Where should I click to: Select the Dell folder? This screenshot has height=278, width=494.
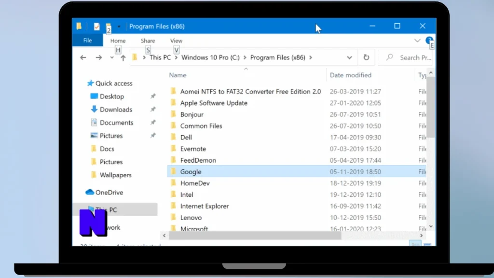coord(186,138)
